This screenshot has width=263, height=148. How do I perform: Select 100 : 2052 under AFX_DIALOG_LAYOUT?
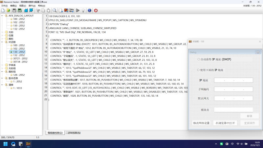19,19
